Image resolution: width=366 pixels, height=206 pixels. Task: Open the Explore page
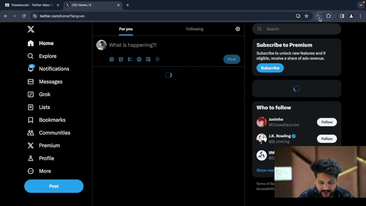[x=42, y=56]
